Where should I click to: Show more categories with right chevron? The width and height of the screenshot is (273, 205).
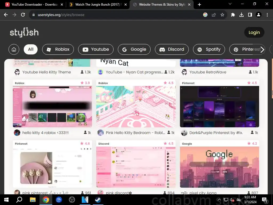pyautogui.click(x=262, y=49)
